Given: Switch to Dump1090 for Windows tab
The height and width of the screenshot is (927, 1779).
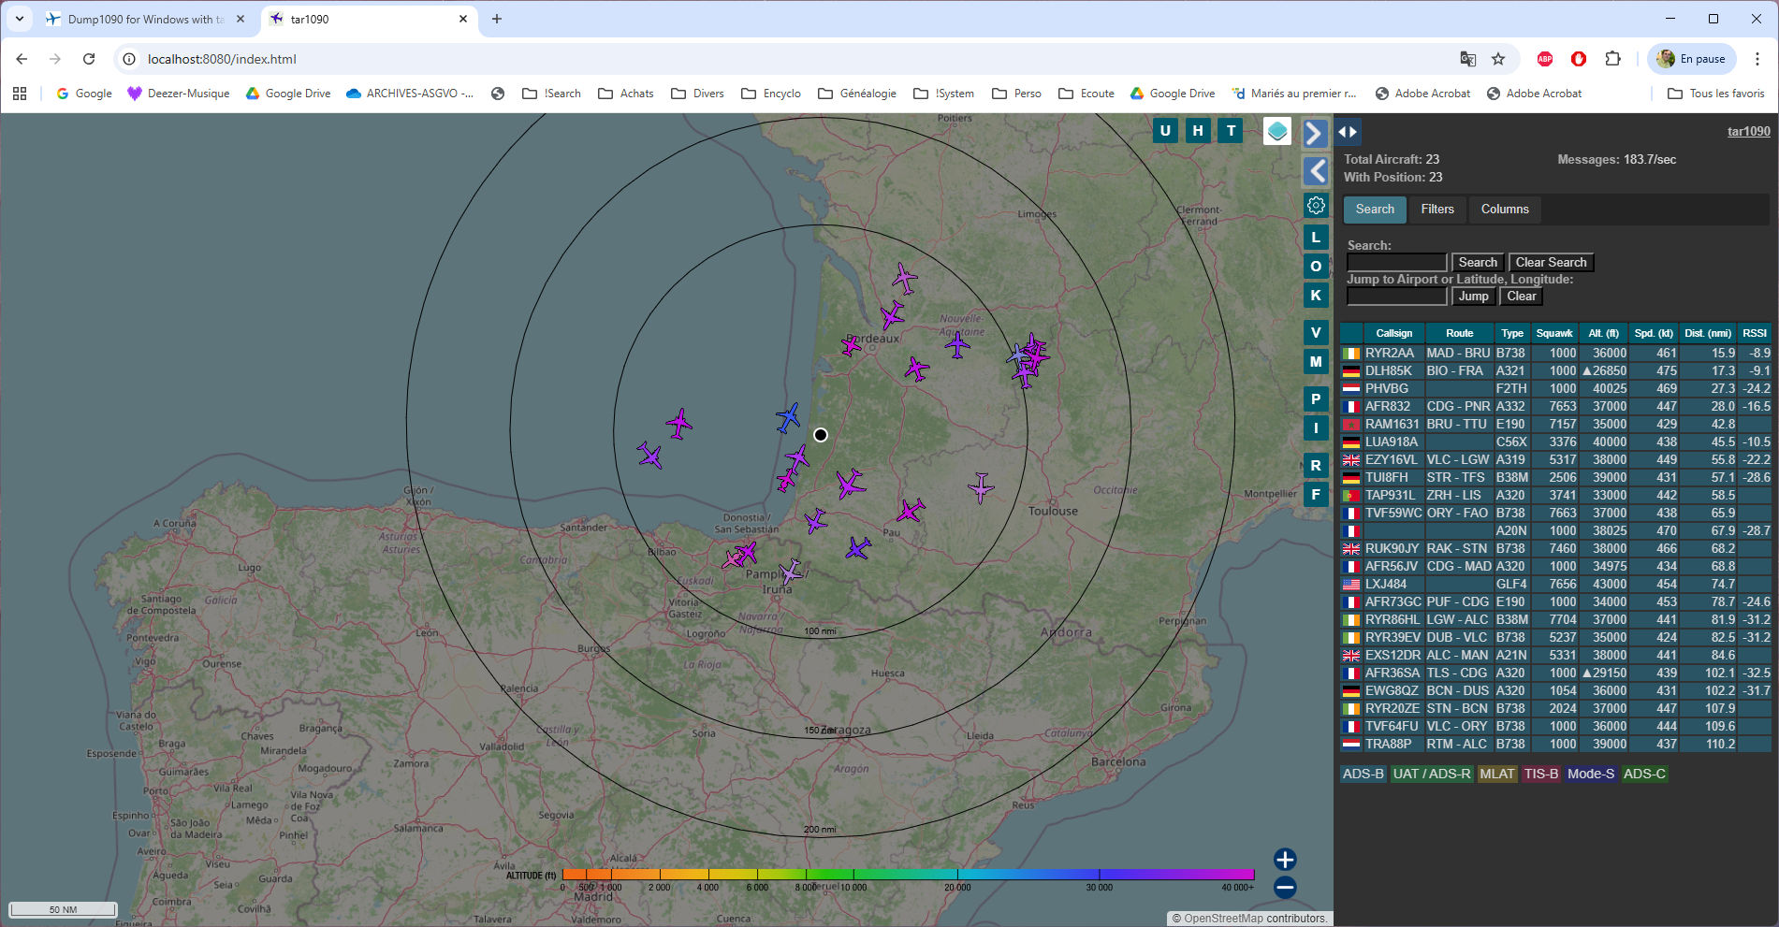Looking at the screenshot, I should (145, 19).
